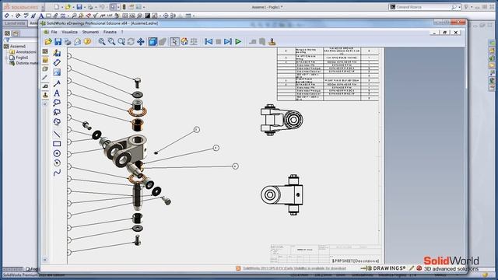498x280 pixels.
Task: Expand the collapsed left panel chevron
Action: [x=45, y=104]
